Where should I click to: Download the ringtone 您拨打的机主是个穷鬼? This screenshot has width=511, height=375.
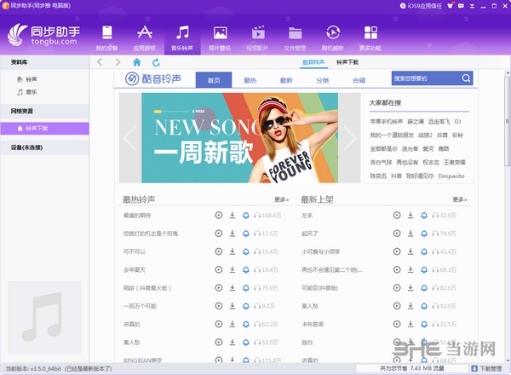[233, 234]
